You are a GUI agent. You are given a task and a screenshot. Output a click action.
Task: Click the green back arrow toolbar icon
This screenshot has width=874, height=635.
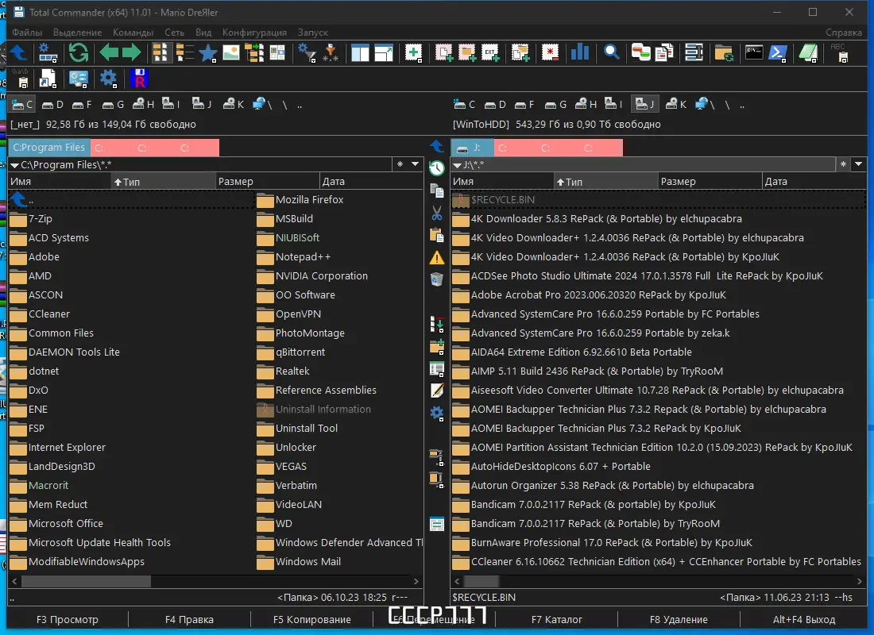pos(109,53)
